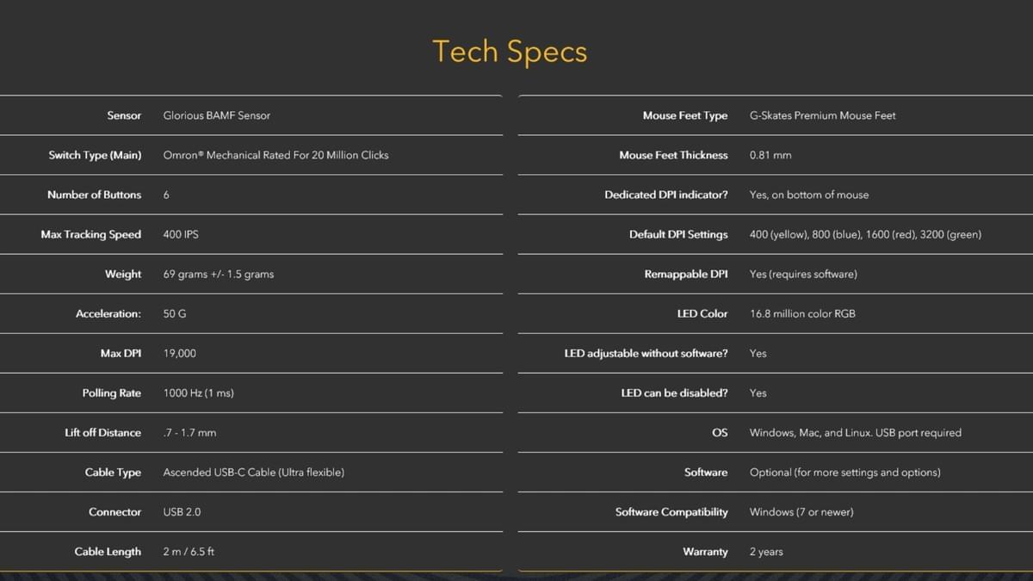Select the Sensor row label
This screenshot has width=1033, height=581.
click(x=124, y=115)
